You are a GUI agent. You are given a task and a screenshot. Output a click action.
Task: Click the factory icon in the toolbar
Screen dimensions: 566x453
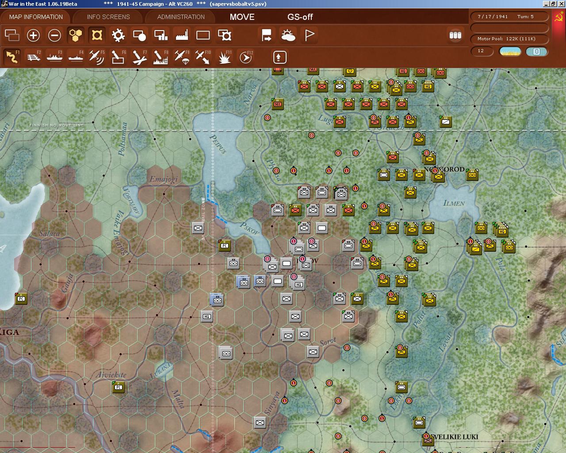tap(182, 35)
